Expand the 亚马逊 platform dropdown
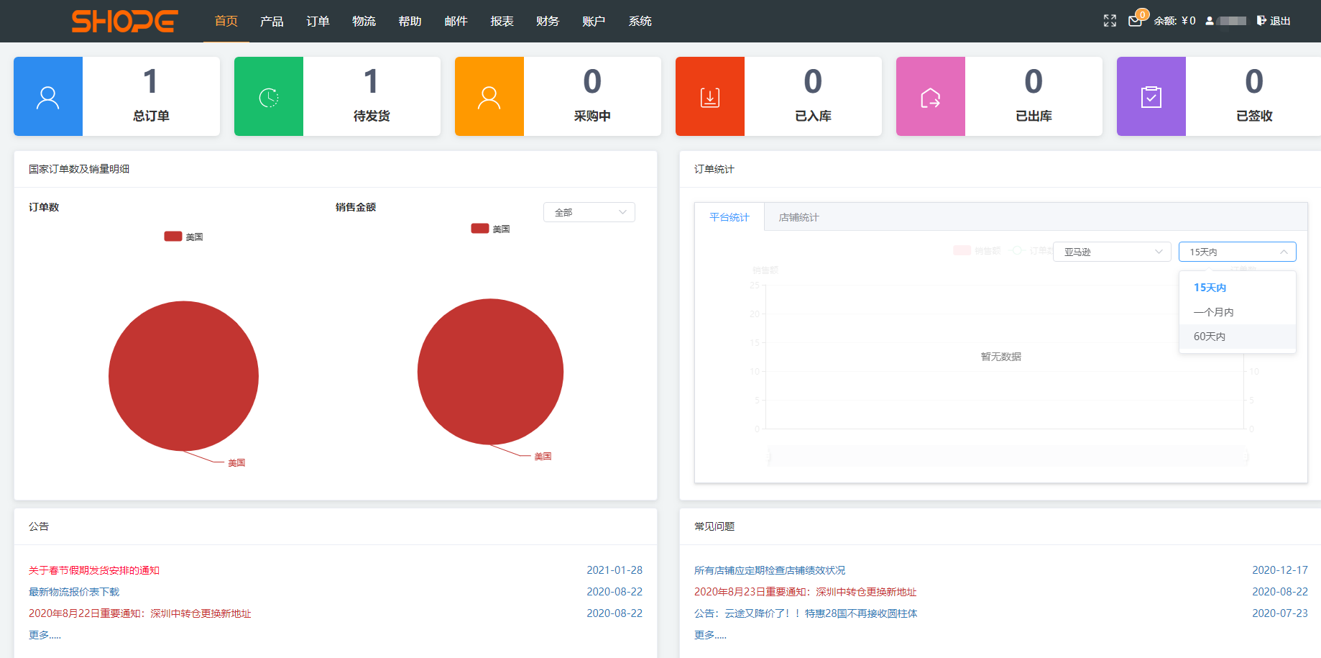 (1112, 252)
